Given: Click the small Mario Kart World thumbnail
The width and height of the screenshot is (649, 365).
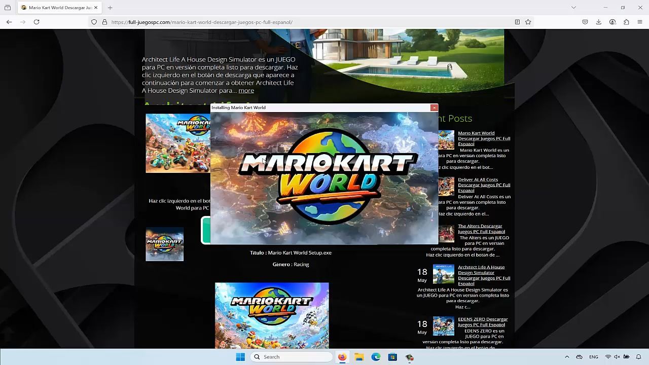Looking at the screenshot, I should click(x=165, y=244).
